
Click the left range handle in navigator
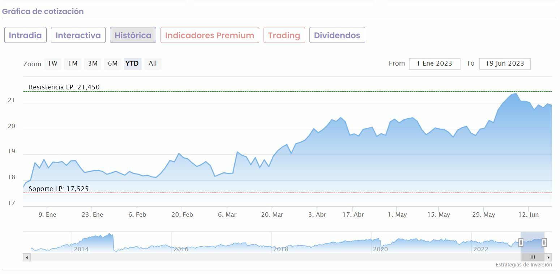click(521, 242)
